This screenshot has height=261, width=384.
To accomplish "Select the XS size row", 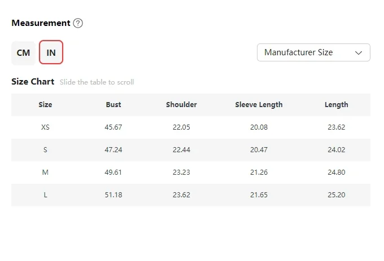I will tap(45, 127).
